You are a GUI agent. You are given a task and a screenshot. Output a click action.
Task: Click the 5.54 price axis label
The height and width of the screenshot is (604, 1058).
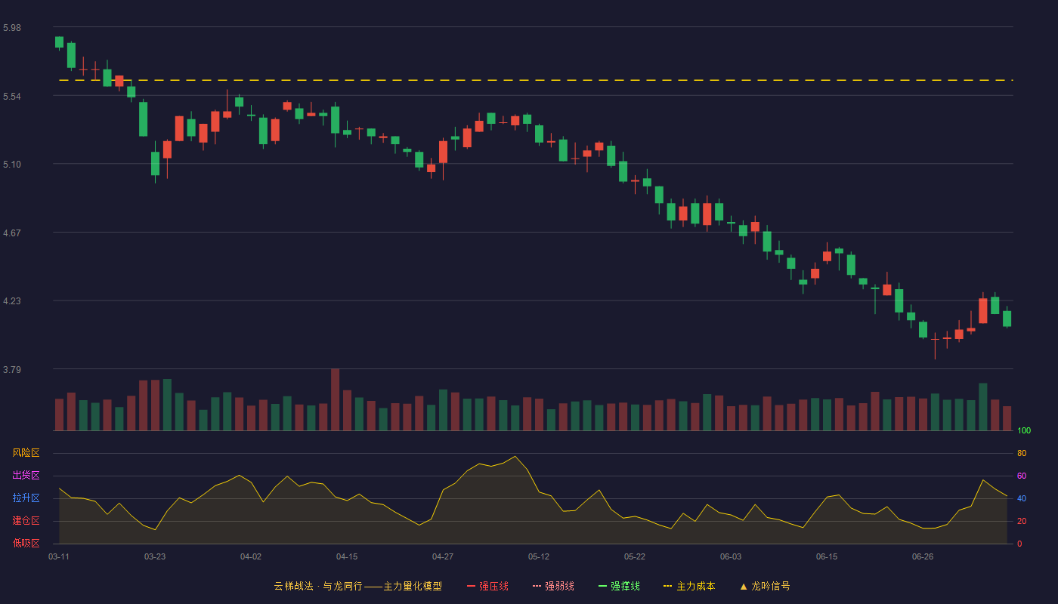click(12, 97)
